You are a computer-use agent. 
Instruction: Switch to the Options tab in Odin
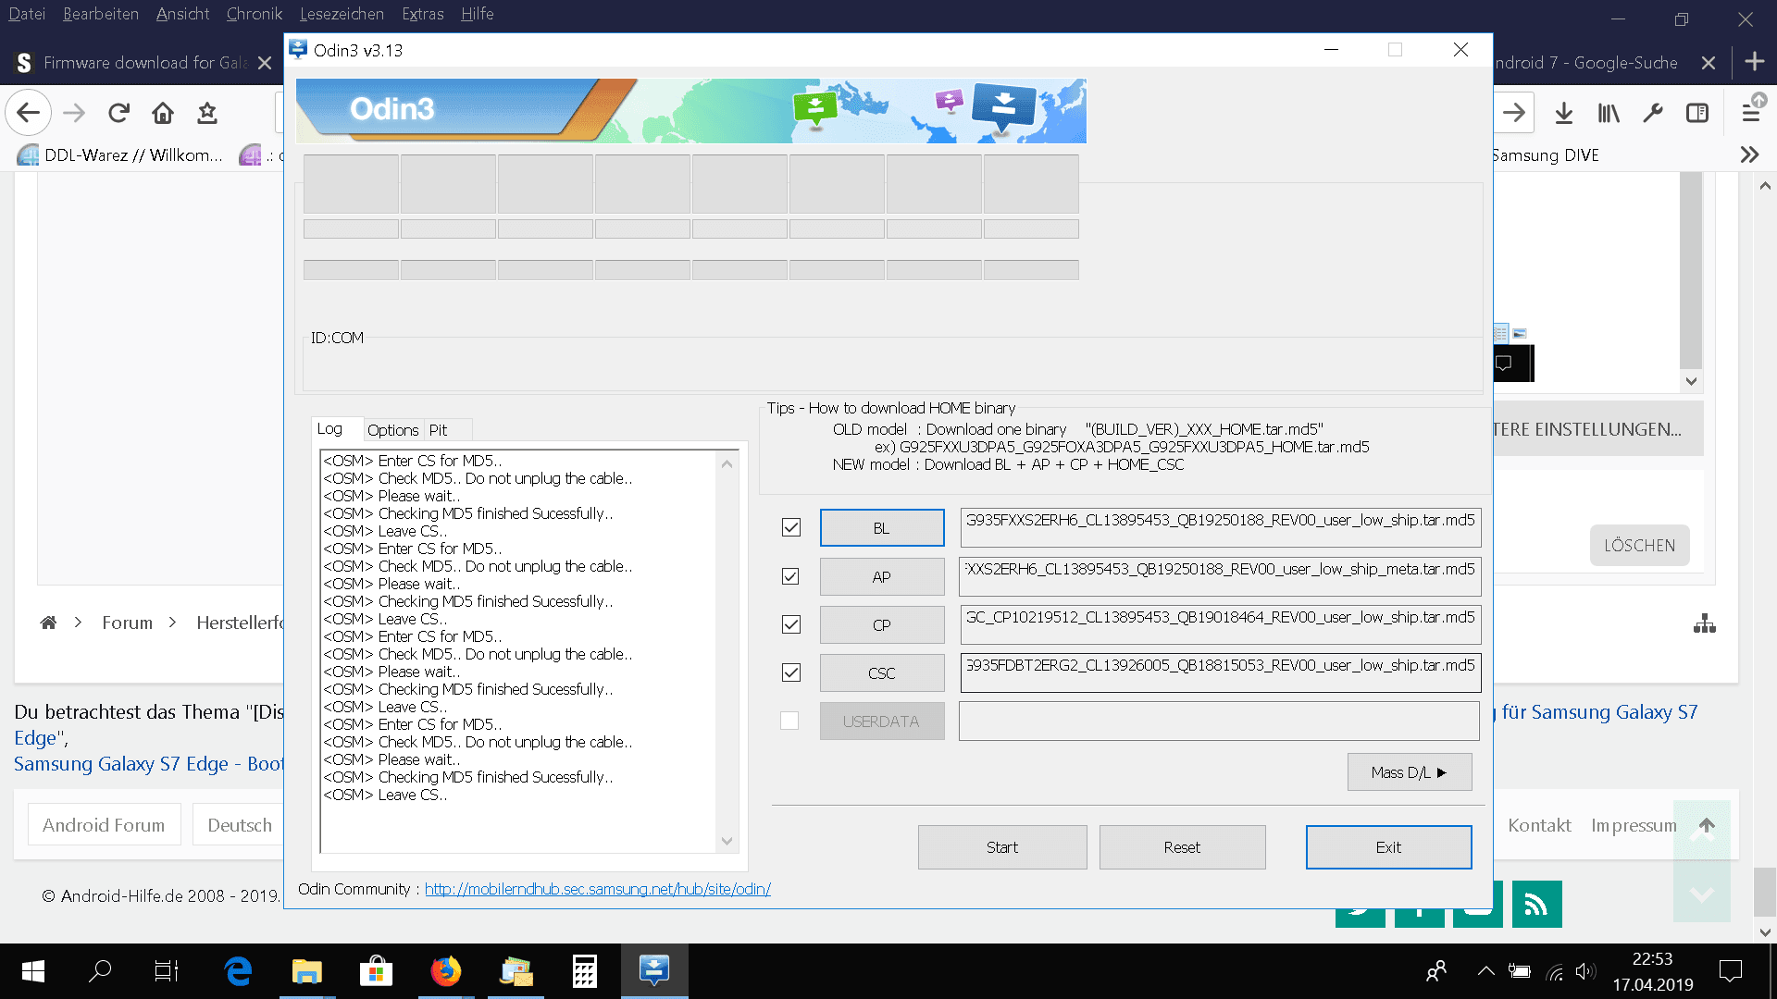click(x=392, y=430)
